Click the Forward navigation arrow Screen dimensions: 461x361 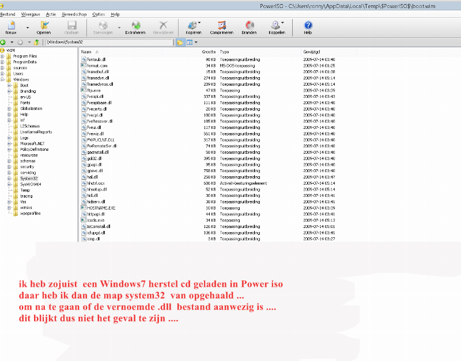tap(20, 42)
